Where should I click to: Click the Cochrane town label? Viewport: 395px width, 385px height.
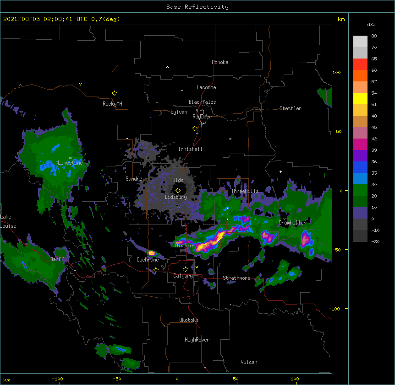point(148,260)
